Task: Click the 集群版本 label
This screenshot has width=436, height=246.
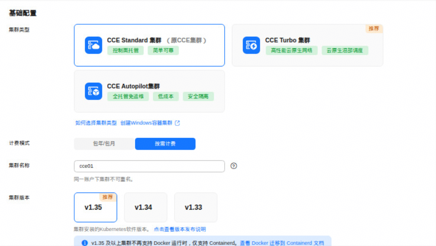Action: point(19,198)
